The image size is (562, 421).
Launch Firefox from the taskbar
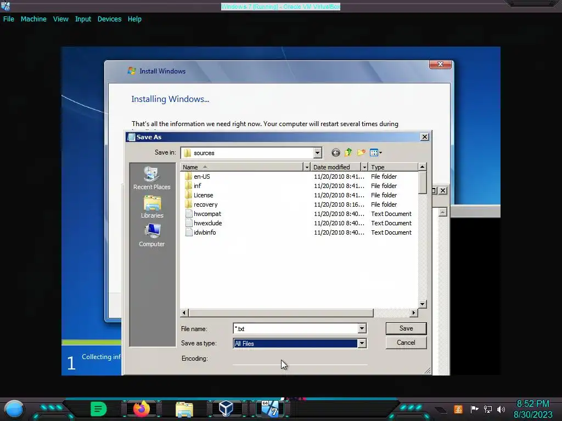coord(142,408)
